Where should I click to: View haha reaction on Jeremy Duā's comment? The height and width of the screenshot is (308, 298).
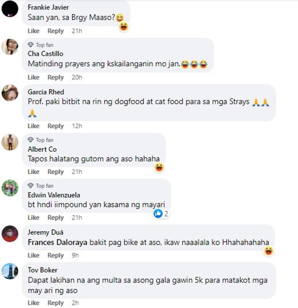click(269, 251)
